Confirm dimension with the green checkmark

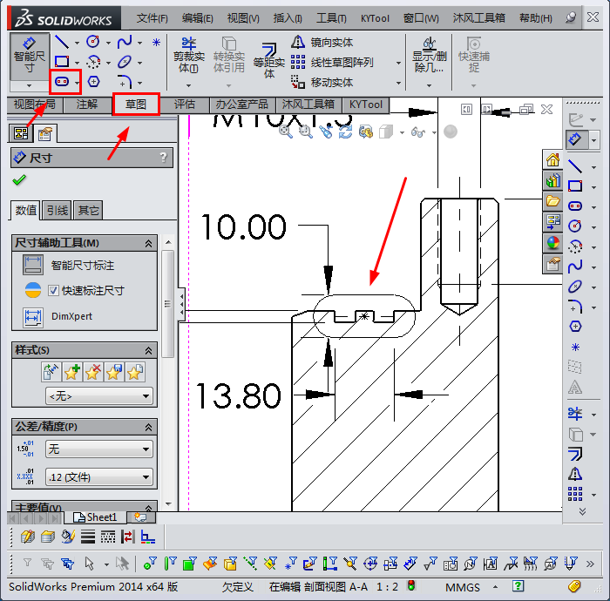pyautogui.click(x=19, y=180)
